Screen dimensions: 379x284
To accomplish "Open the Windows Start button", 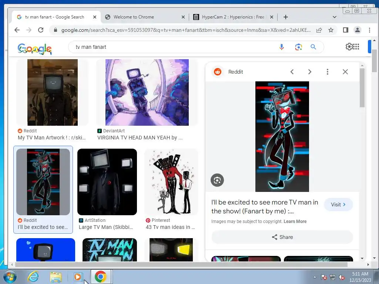I will point(9,277).
